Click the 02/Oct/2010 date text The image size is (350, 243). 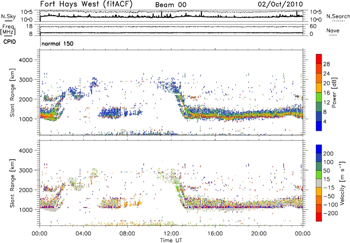pos(280,4)
